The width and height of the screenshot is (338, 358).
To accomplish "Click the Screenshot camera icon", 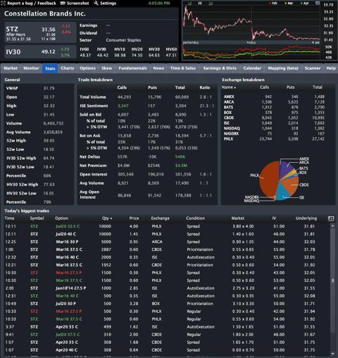I will tap(63, 4).
